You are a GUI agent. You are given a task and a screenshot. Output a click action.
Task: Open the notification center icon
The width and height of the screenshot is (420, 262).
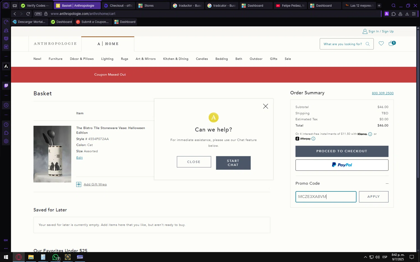(x=412, y=257)
